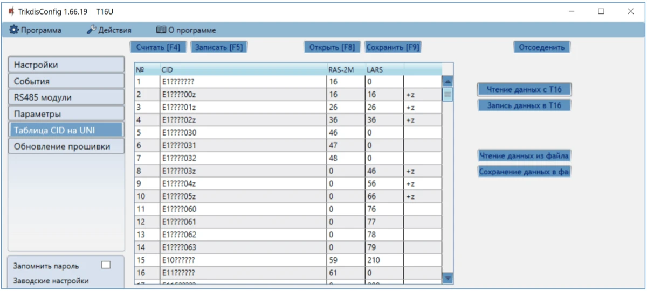Click the table scroll up arrow
This screenshot has height=291, width=647.
coord(447,82)
